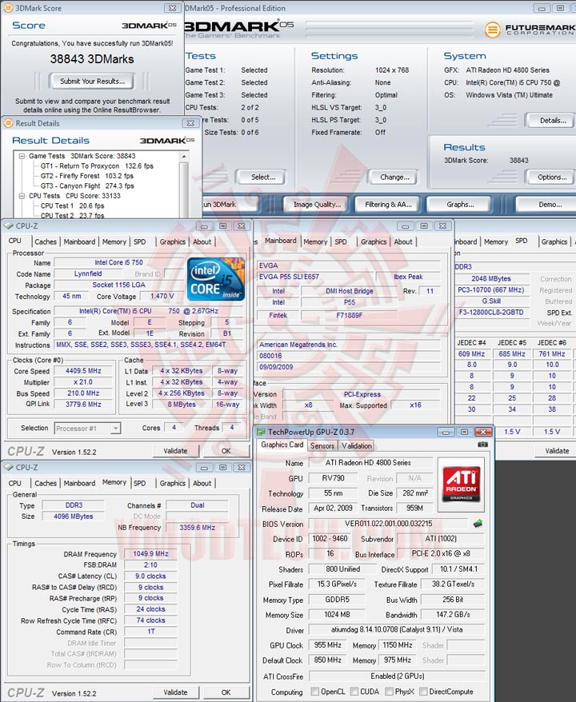Click the Futuremark orange logo icon
Viewport: 576px width, 702px height.
(492, 30)
